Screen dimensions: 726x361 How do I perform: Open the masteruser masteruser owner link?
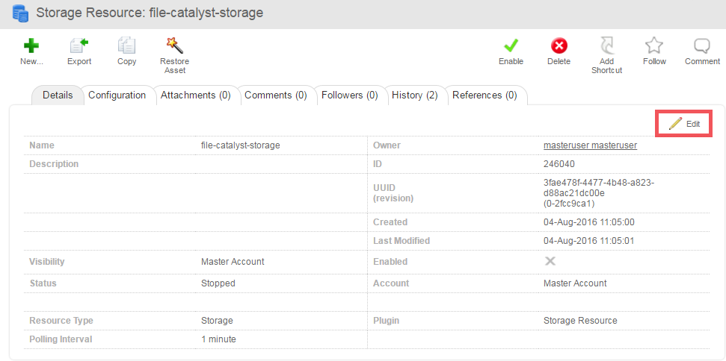591,145
